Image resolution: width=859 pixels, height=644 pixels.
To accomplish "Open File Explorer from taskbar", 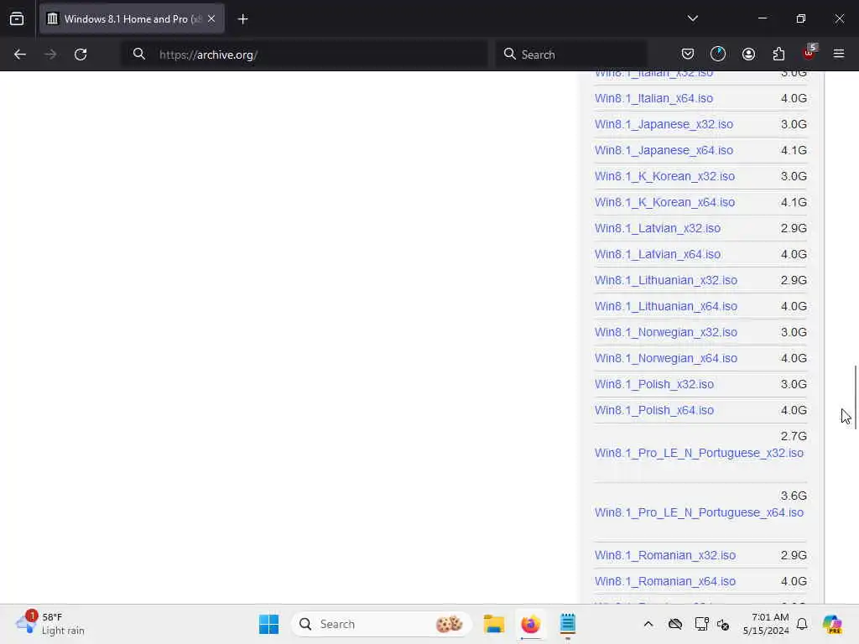I will pyautogui.click(x=493, y=624).
